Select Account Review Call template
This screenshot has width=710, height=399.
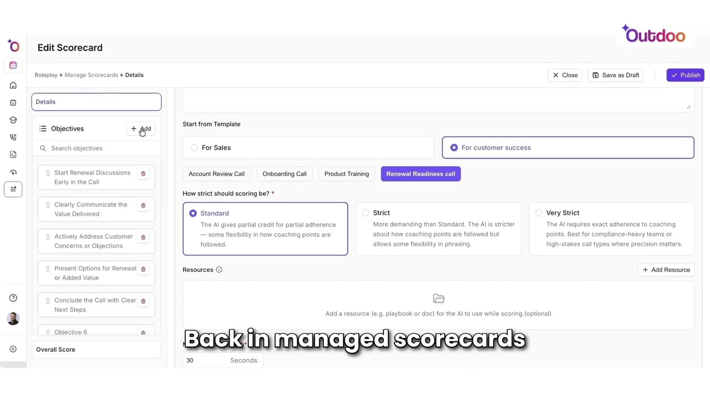tap(216, 174)
